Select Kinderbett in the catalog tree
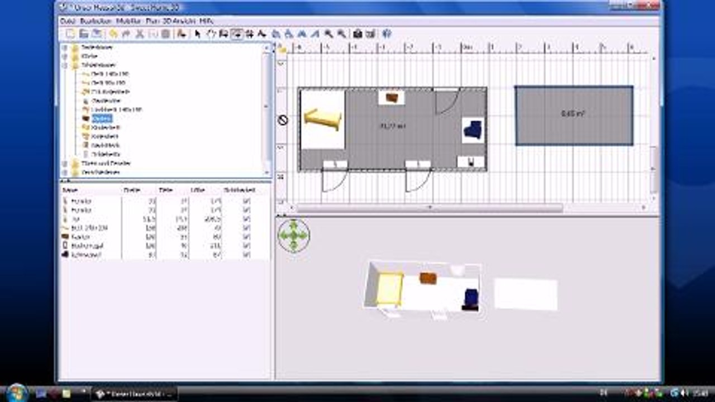Viewport: 715px width, 402px height. [x=105, y=127]
